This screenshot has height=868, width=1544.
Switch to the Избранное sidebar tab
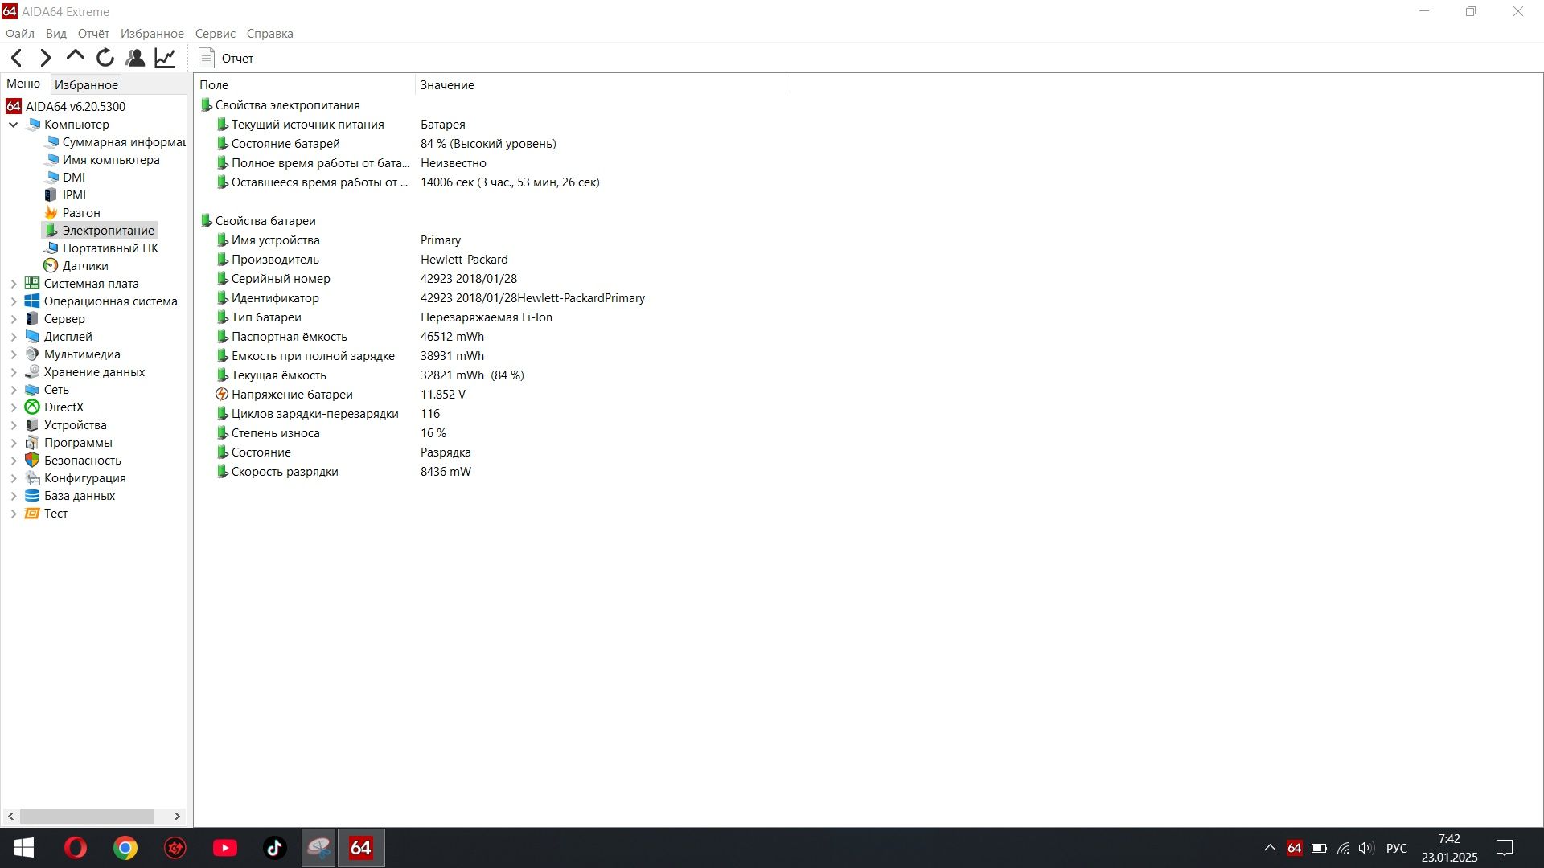coord(86,84)
